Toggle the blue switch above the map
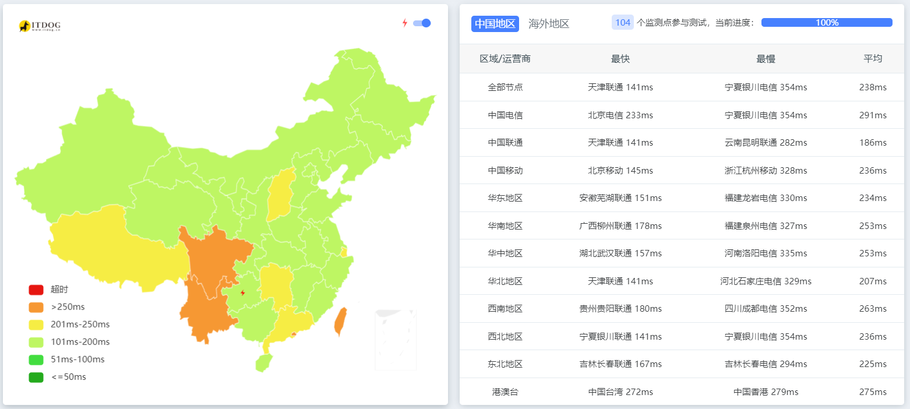The width and height of the screenshot is (910, 409). [422, 23]
